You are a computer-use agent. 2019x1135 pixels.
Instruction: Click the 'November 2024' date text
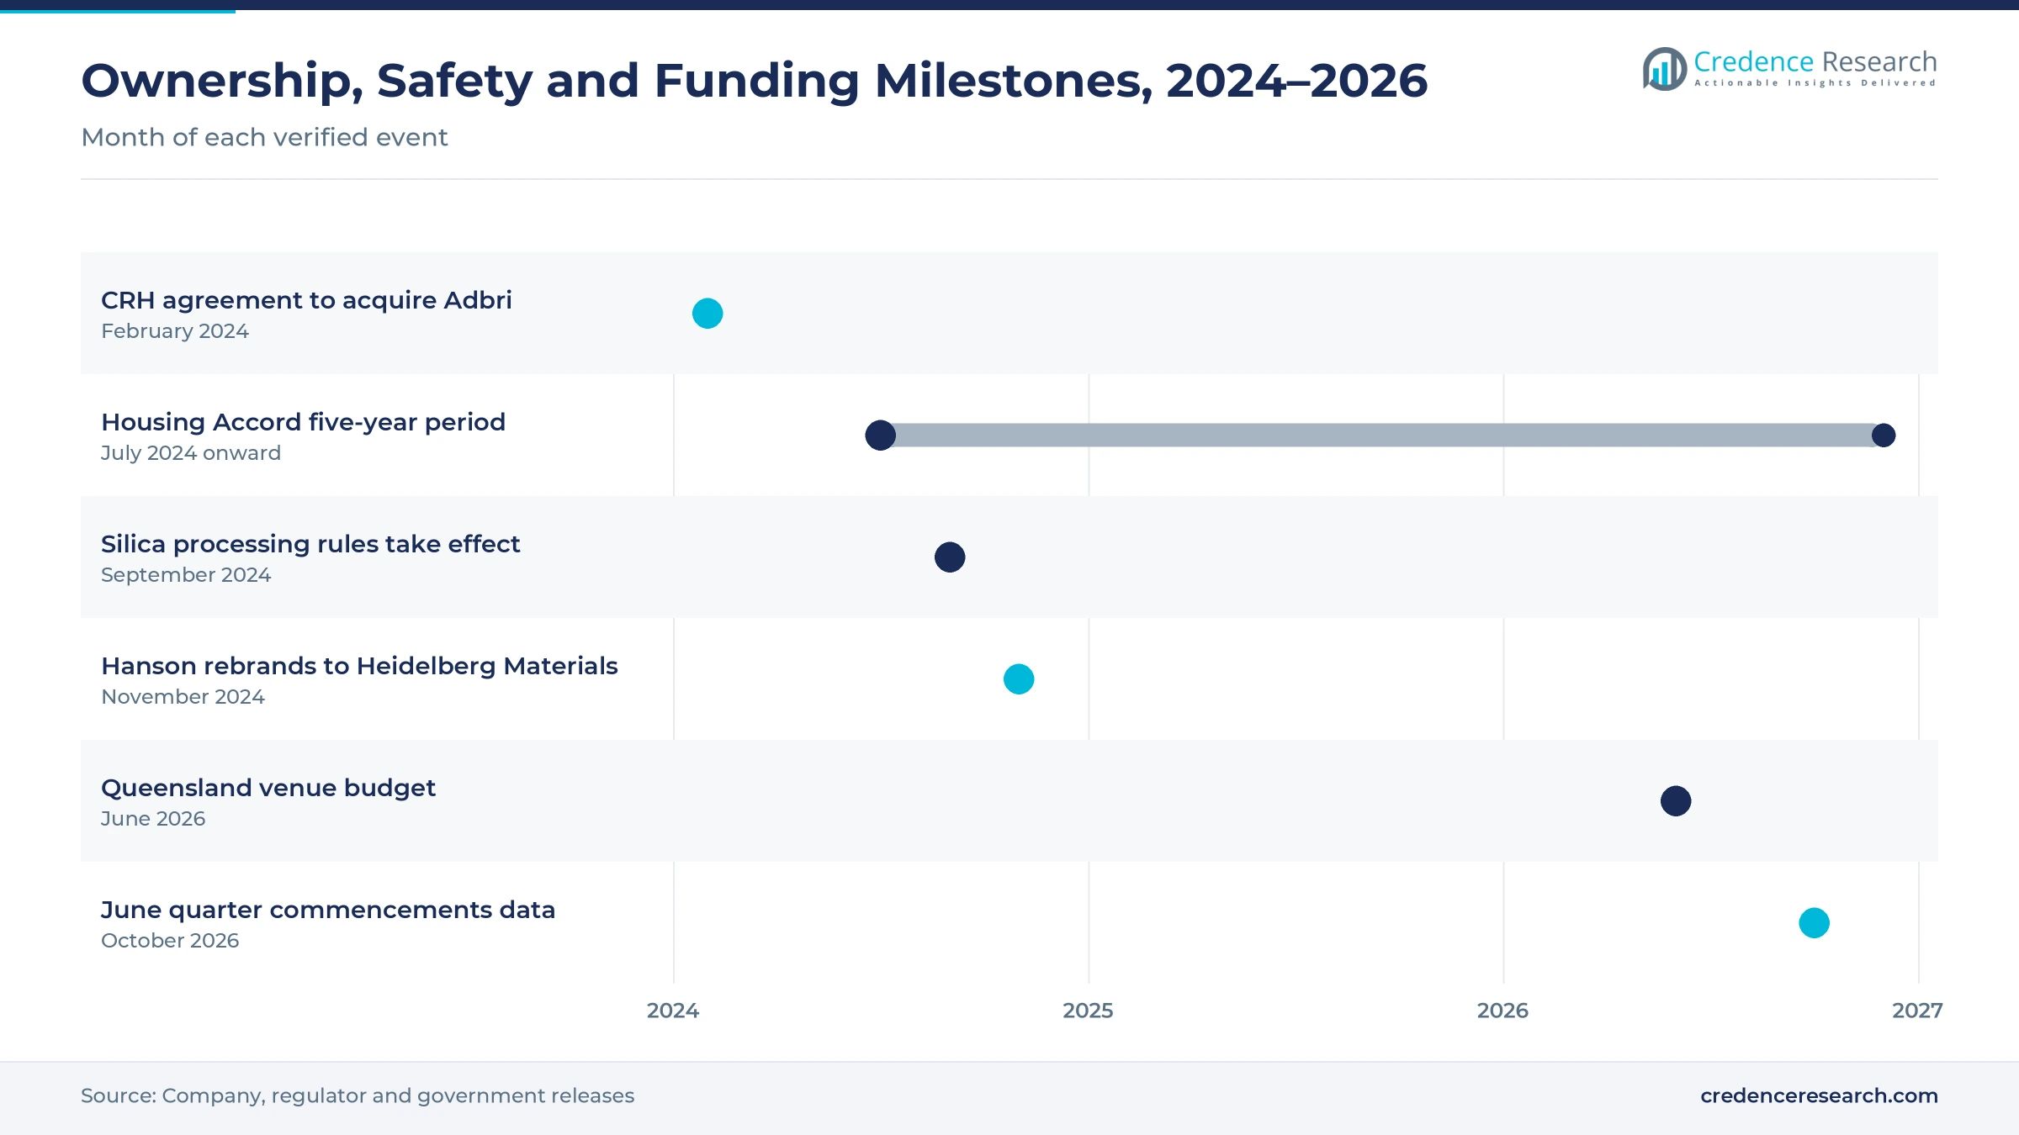point(183,697)
